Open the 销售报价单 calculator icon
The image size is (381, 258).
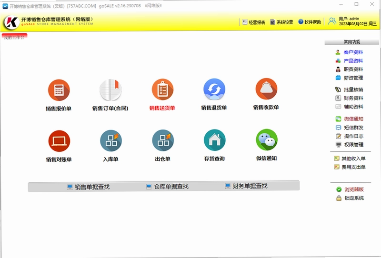pos(59,90)
